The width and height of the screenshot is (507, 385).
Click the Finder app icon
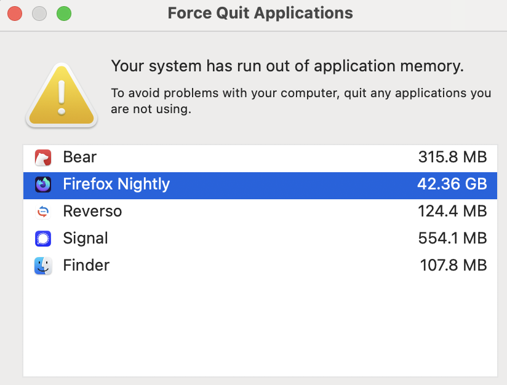[43, 266]
